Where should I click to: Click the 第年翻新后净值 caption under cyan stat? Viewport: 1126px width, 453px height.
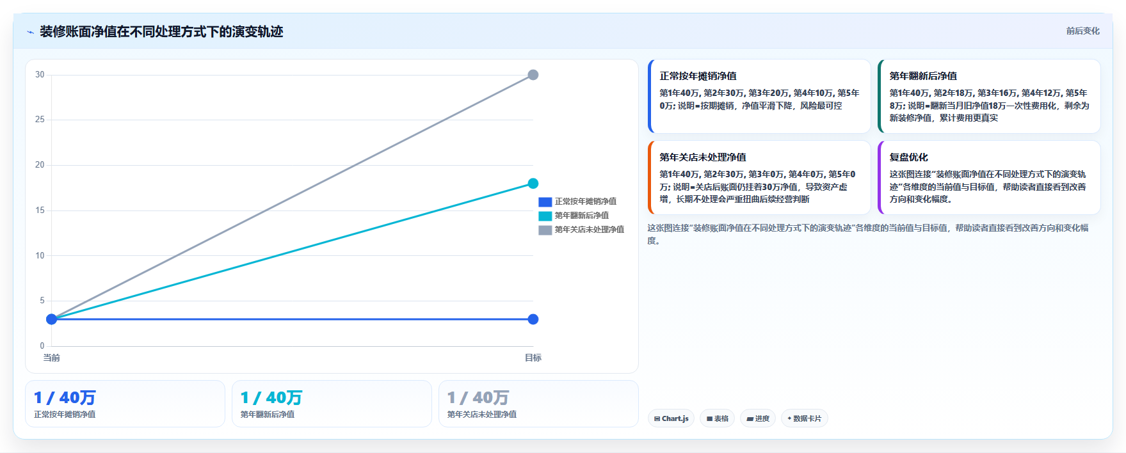pyautogui.click(x=268, y=415)
